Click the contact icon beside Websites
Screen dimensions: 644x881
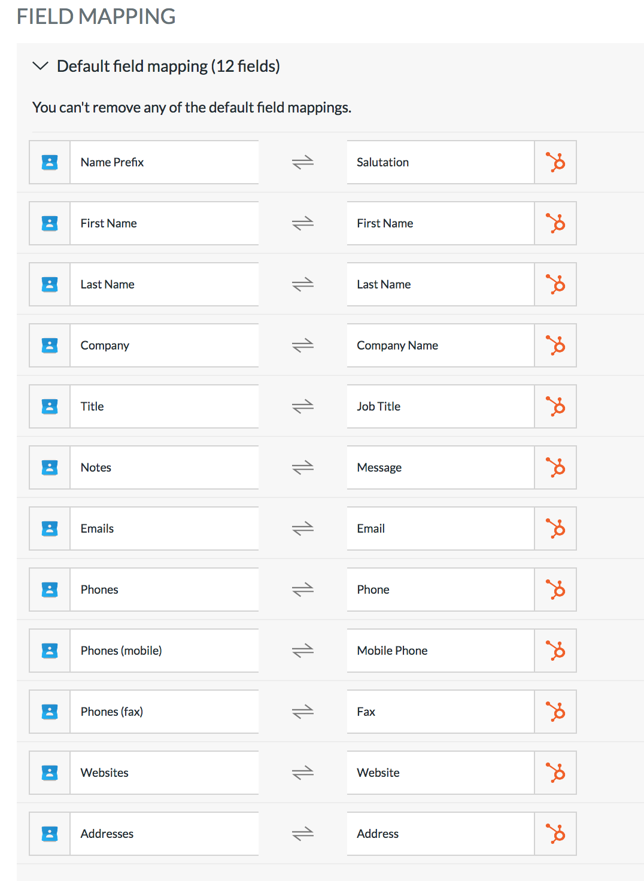click(50, 773)
